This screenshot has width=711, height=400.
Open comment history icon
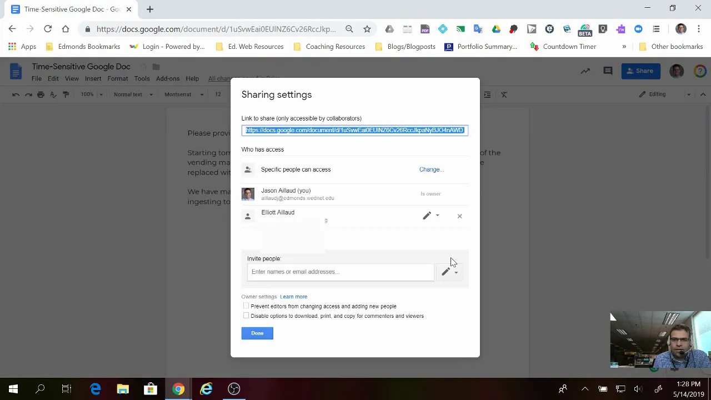(x=608, y=71)
